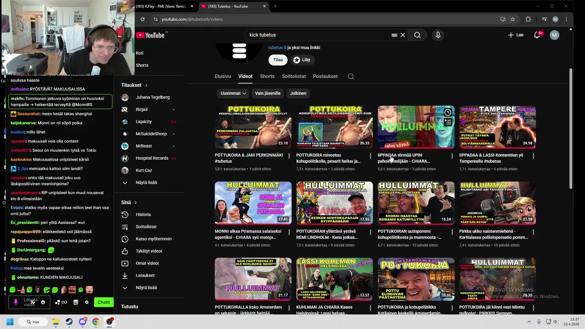Expand subscriptions with Näytä lisää under Kurt Caz
The image size is (585, 329).
pos(146,183)
